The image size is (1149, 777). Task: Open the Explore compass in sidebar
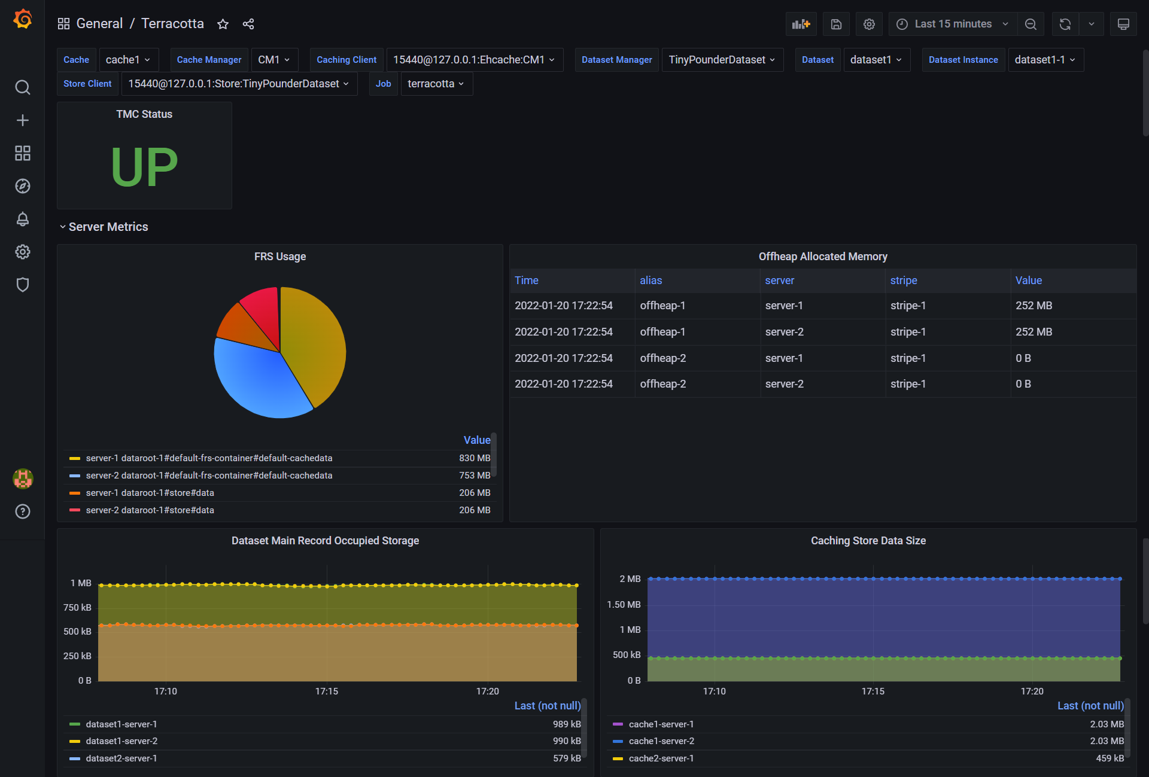[x=23, y=186]
